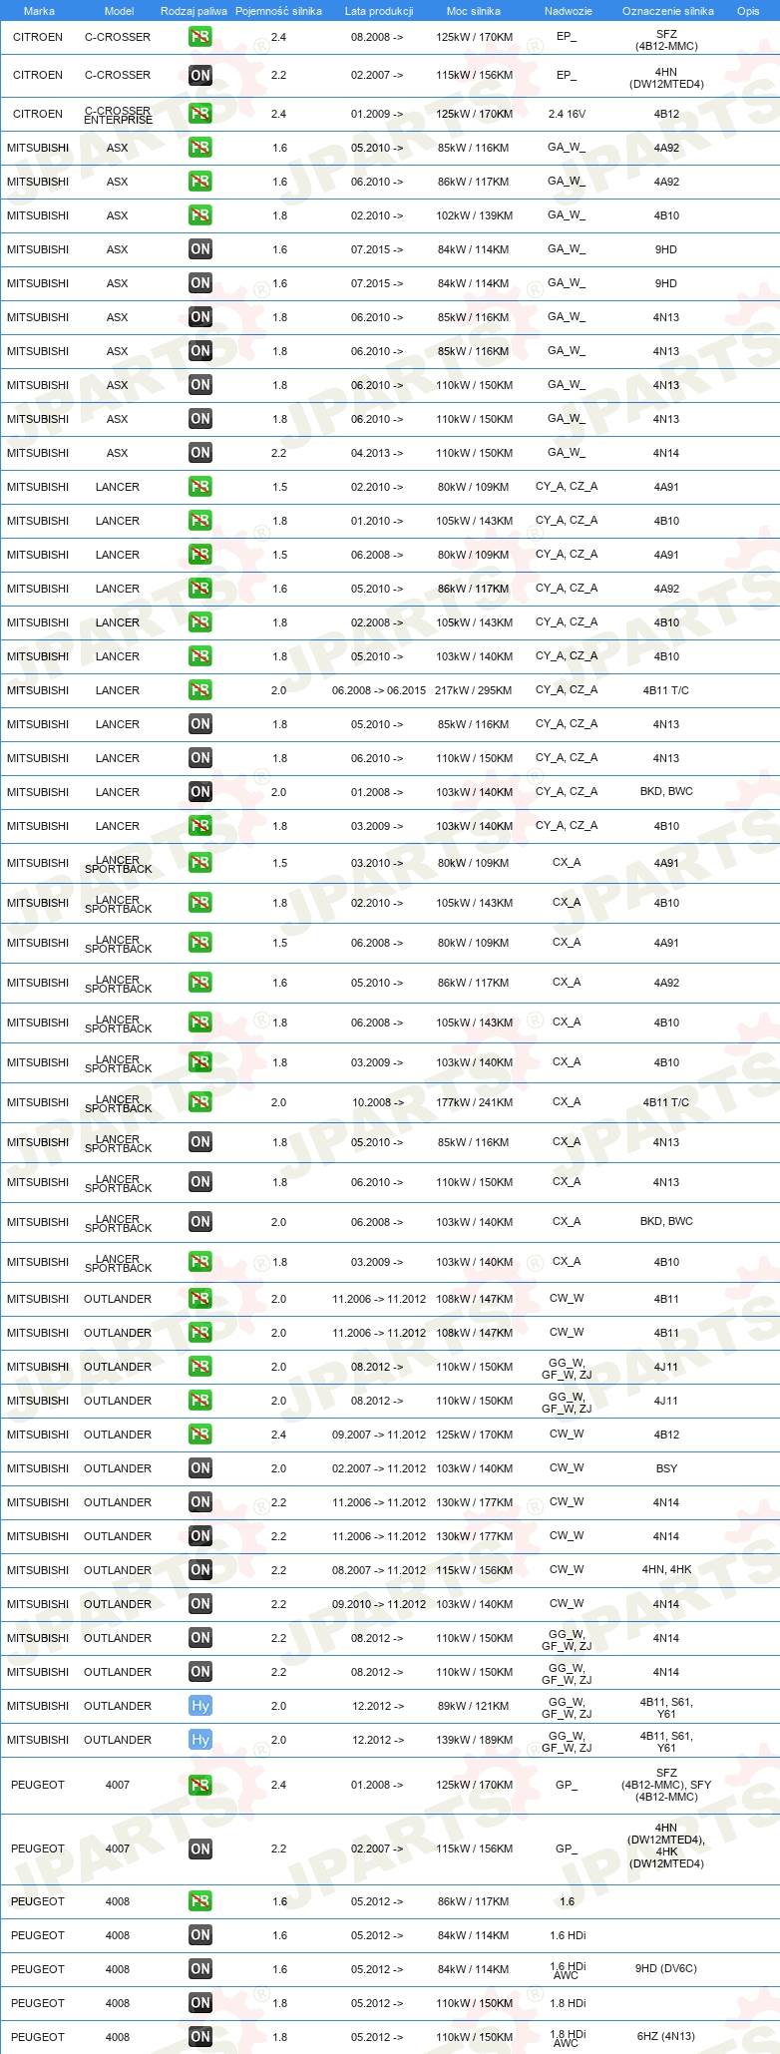Click the ON diesel icon for Lancer 1.8 85kW 4N13
The width and height of the screenshot is (780, 2054).
[200, 724]
